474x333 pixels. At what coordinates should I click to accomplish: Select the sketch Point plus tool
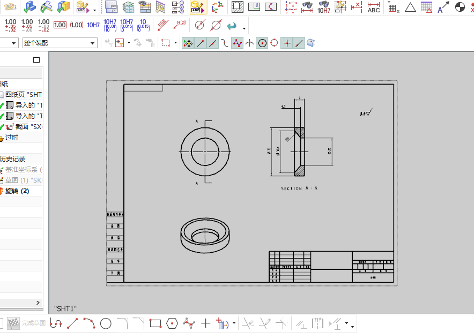pyautogui.click(x=205, y=323)
